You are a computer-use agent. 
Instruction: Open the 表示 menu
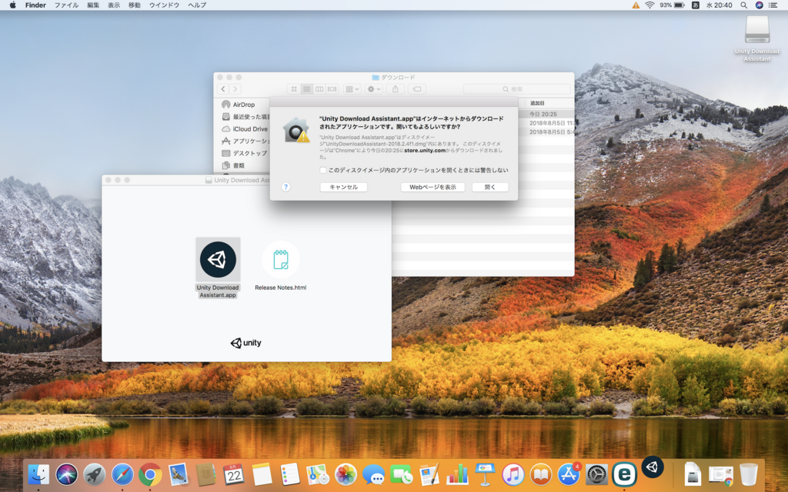[x=114, y=5]
